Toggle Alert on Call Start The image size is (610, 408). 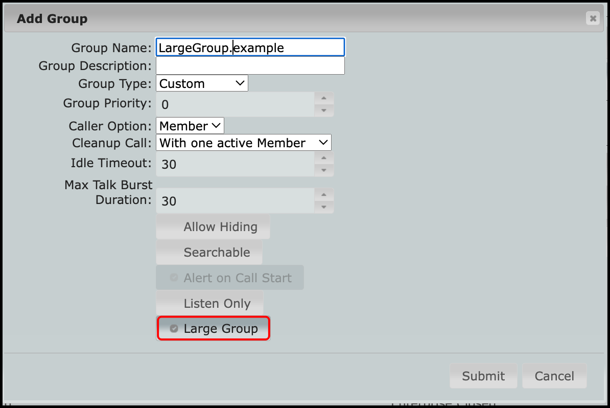[x=230, y=278]
